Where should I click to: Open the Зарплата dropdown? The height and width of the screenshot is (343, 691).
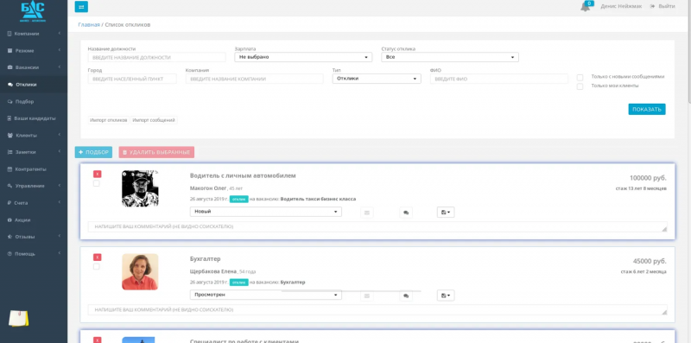coord(303,57)
